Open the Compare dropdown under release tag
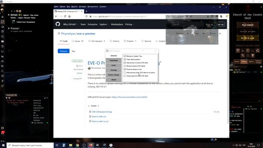This screenshot has height=148, width=263. tap(77, 79)
